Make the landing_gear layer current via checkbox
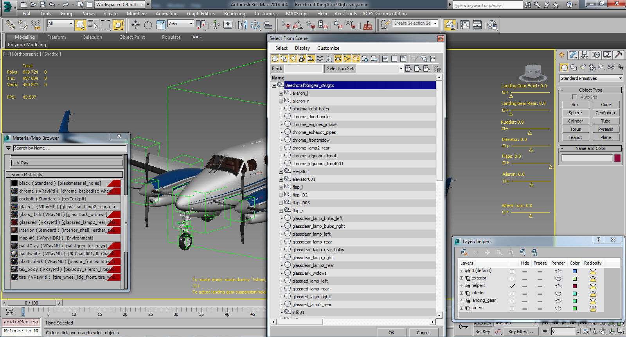 [512, 301]
